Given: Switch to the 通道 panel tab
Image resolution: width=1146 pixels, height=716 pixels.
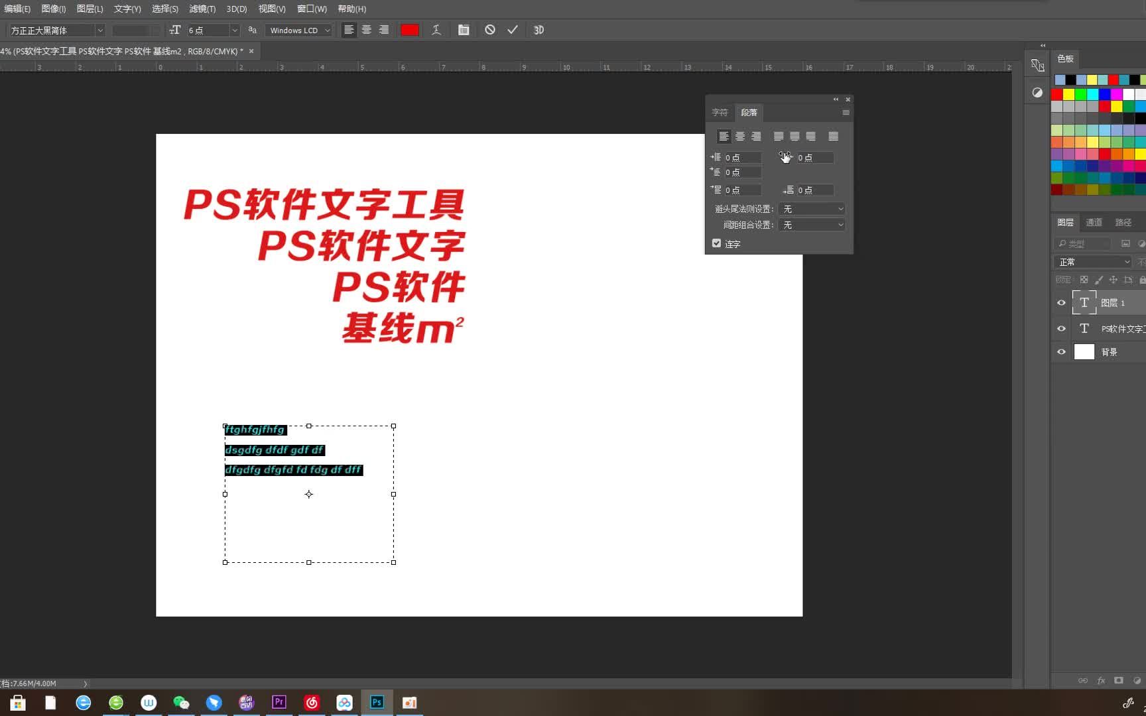Looking at the screenshot, I should coord(1094,222).
